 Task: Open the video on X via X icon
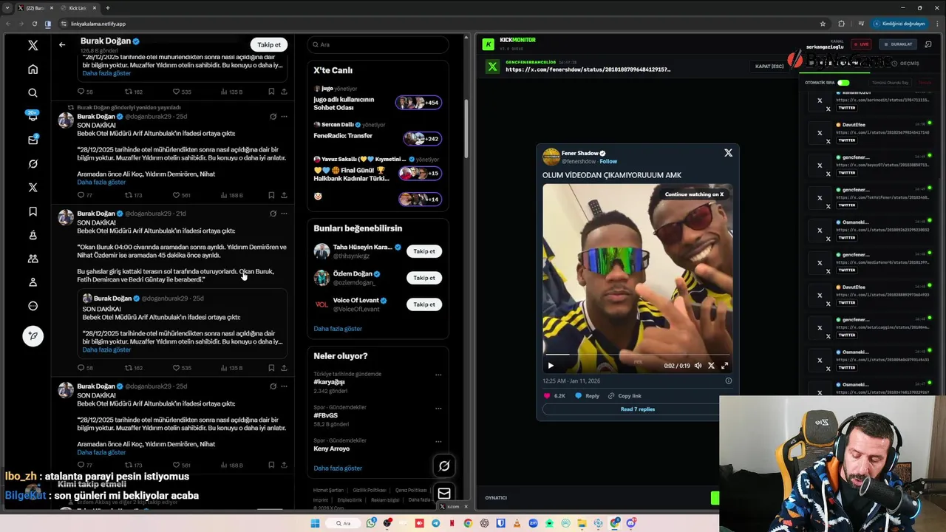(711, 366)
